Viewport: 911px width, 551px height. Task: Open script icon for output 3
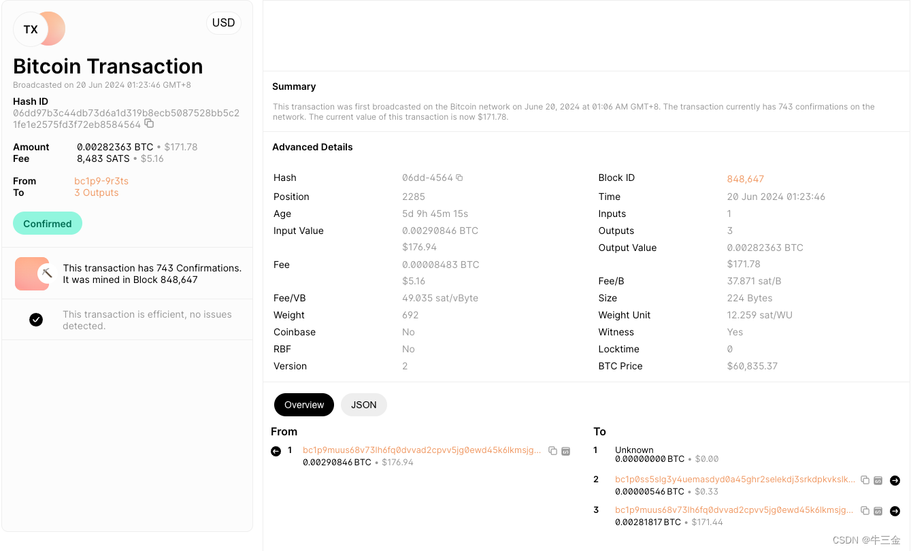point(878,510)
